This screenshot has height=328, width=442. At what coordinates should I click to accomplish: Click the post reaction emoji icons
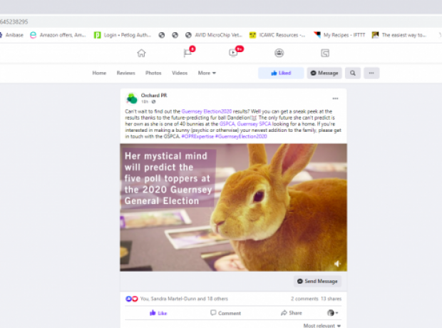(x=131, y=299)
